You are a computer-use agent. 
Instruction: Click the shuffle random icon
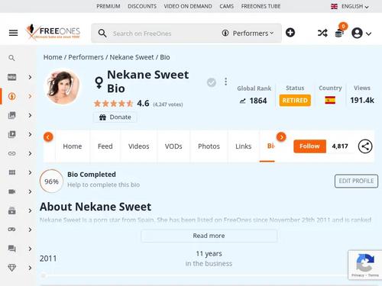[322, 33]
